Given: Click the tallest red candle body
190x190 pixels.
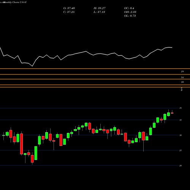Looking at the screenshot, I should tap(22, 144).
